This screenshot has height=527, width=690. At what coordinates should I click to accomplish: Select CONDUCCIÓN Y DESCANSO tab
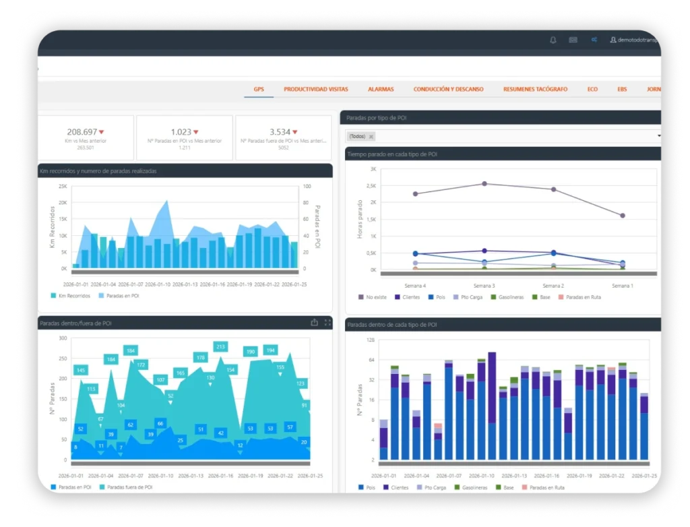pyautogui.click(x=448, y=89)
